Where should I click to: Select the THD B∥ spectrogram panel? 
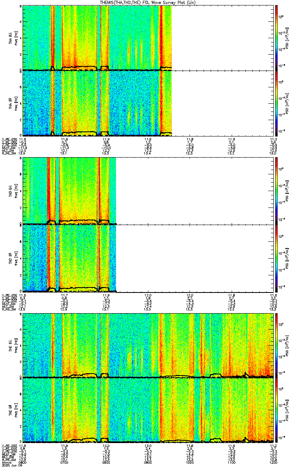pos(148,258)
